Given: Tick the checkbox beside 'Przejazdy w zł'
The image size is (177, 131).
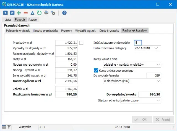Looking at the screenshot, I should 81,43.
